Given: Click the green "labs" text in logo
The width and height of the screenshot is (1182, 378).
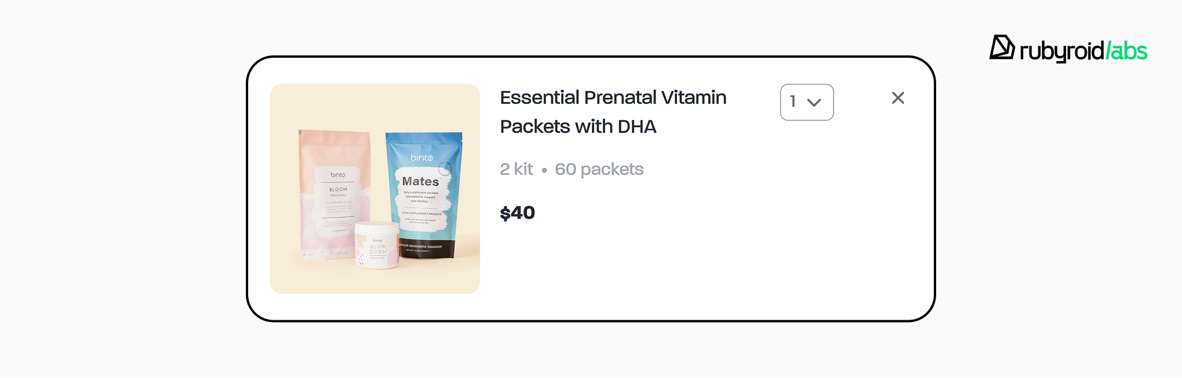Looking at the screenshot, I should click(1128, 51).
